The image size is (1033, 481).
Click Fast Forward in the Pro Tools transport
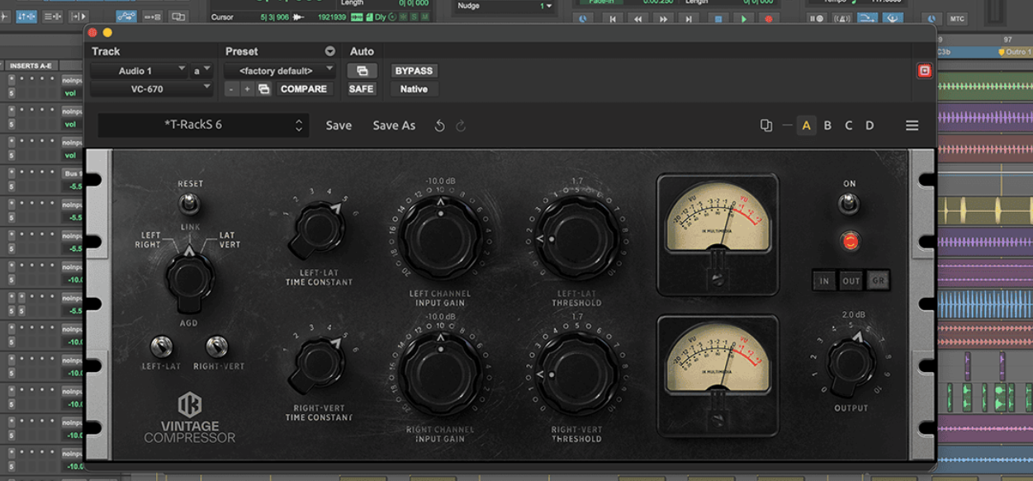[x=665, y=19]
